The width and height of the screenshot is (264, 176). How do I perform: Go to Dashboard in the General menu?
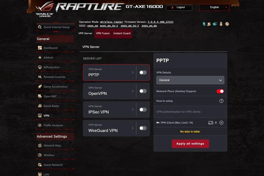[50, 48]
